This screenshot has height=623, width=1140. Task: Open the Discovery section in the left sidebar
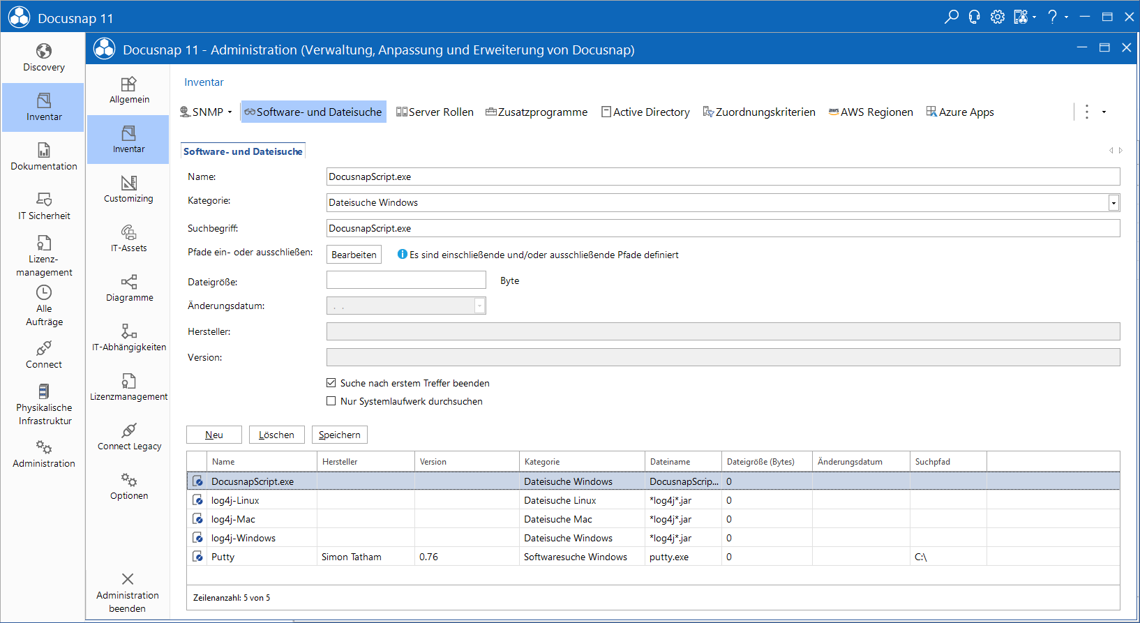click(x=43, y=58)
